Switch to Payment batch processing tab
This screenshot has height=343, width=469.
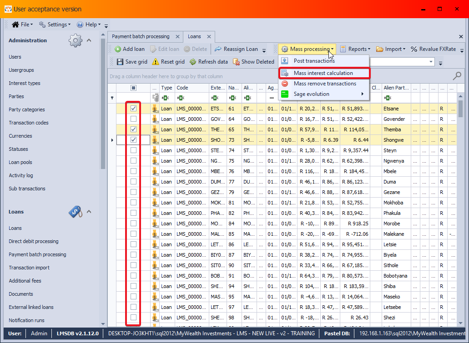tap(141, 36)
